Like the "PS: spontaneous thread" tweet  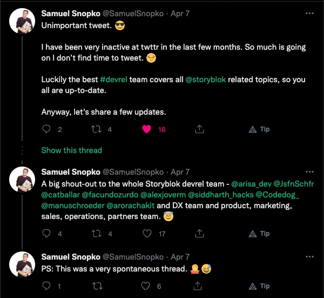pos(146,286)
